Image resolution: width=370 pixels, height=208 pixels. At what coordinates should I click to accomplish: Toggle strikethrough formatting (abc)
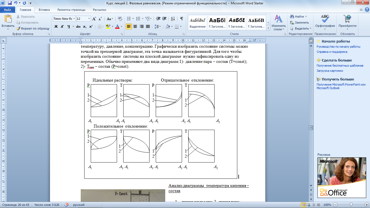pos(78,27)
